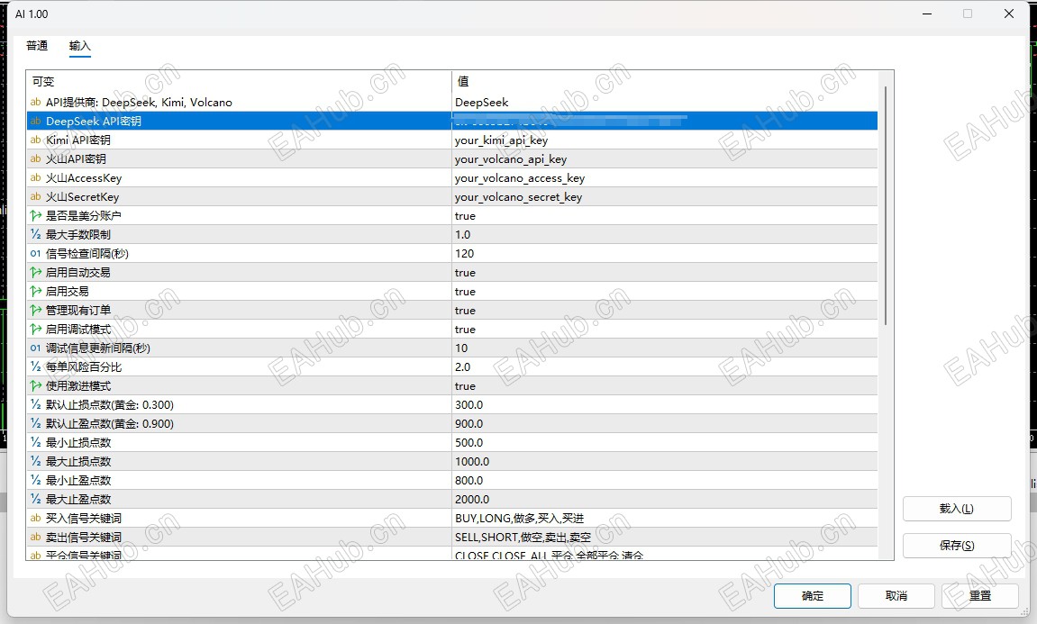Click the double icon beside 最小止损点数
This screenshot has width=1037, height=624.
36,442
